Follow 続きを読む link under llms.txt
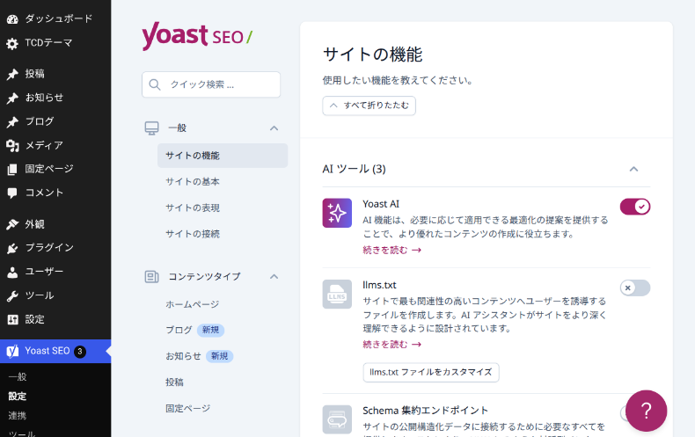Screen dimensions: 695x437 (x=391, y=345)
